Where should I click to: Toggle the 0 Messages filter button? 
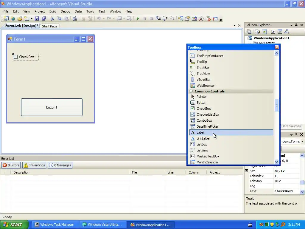[x=60, y=165]
